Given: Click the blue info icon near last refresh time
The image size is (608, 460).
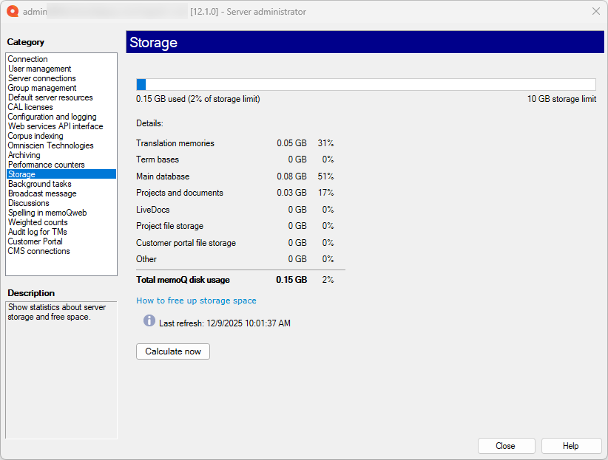Looking at the screenshot, I should point(149,320).
